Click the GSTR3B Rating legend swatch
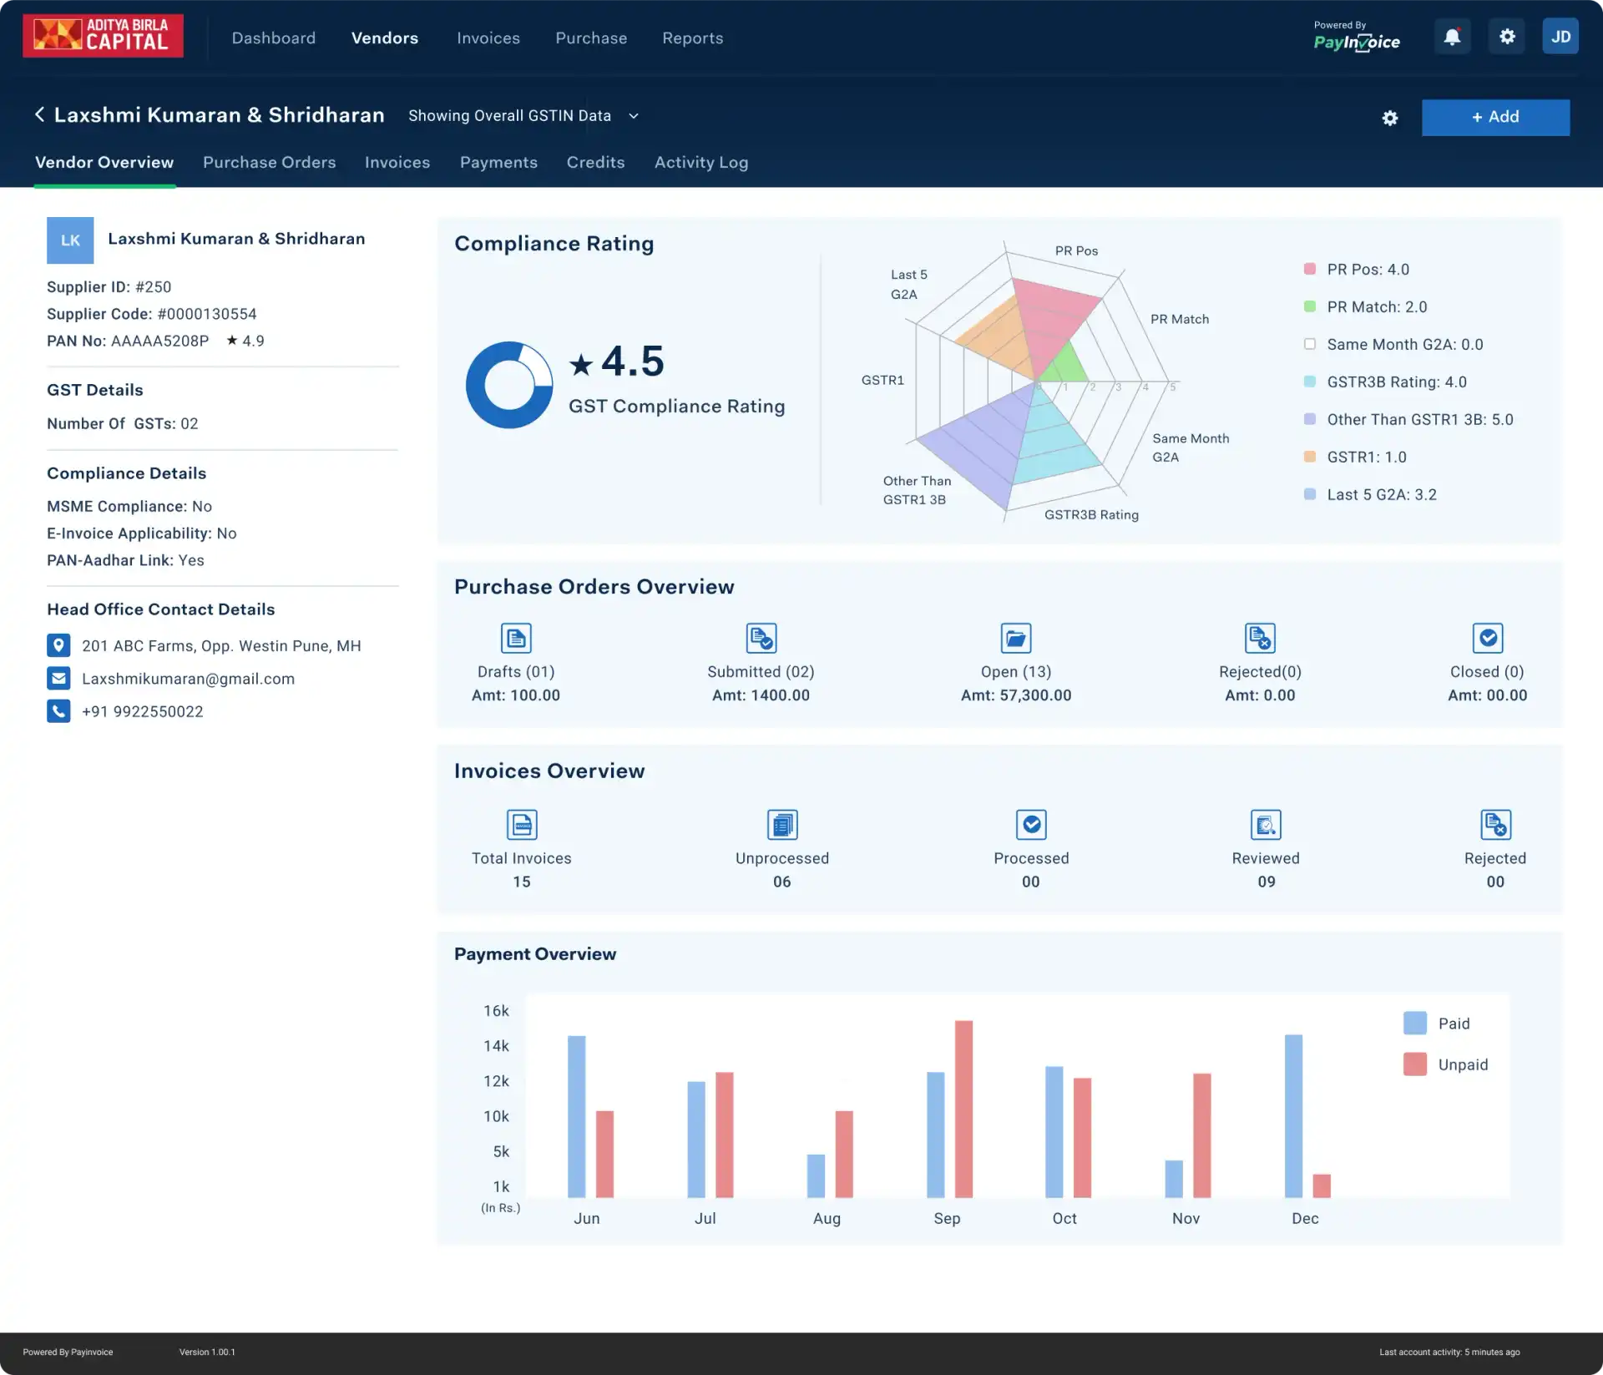The image size is (1603, 1375). pyautogui.click(x=1310, y=382)
